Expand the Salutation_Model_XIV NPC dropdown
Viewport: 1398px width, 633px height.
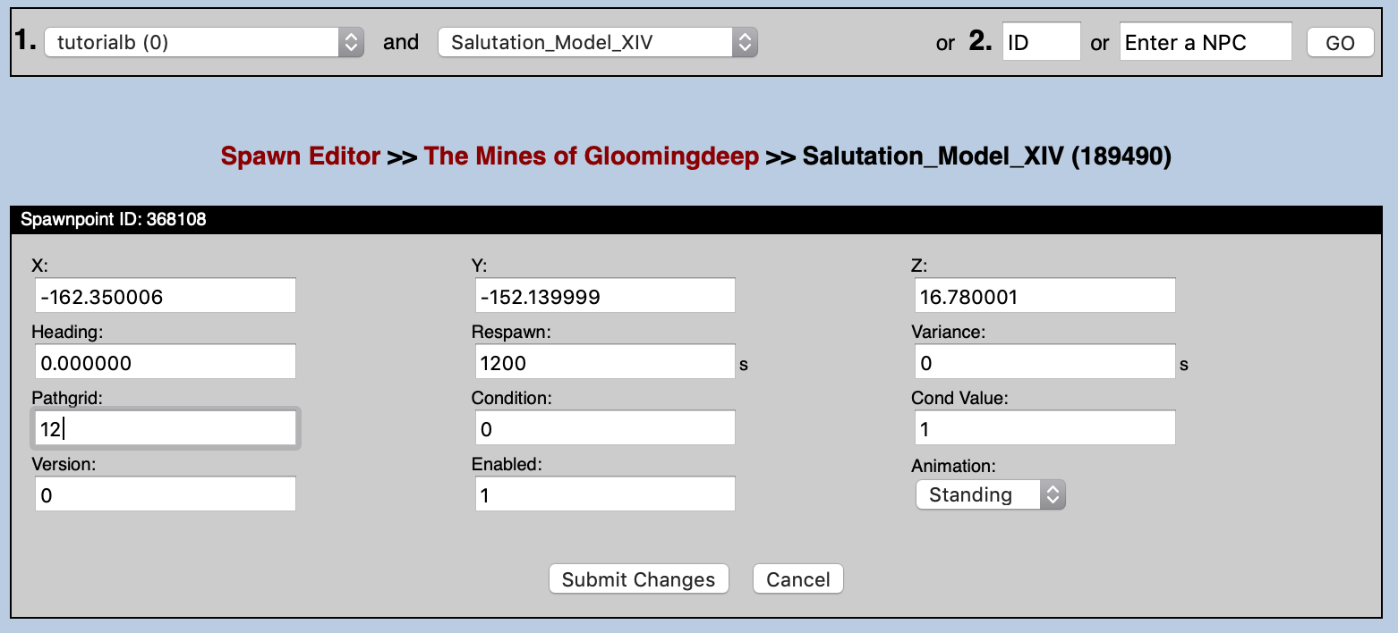point(597,42)
